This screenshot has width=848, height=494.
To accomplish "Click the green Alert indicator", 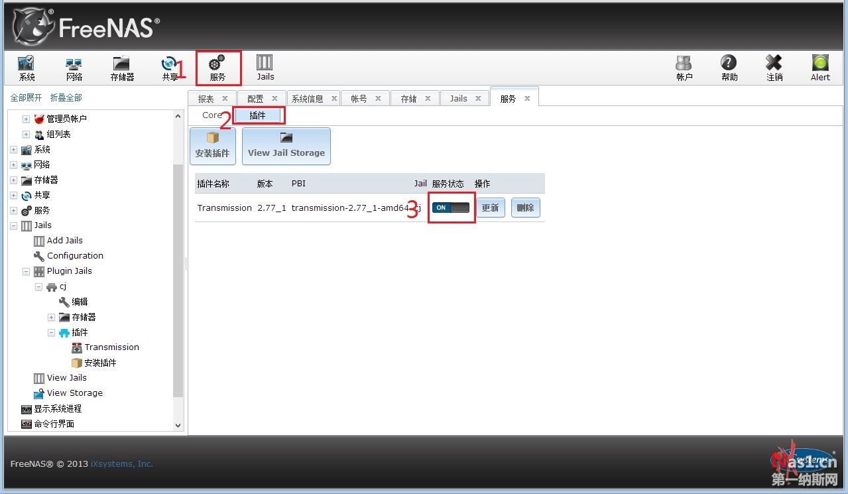I will [x=820, y=68].
